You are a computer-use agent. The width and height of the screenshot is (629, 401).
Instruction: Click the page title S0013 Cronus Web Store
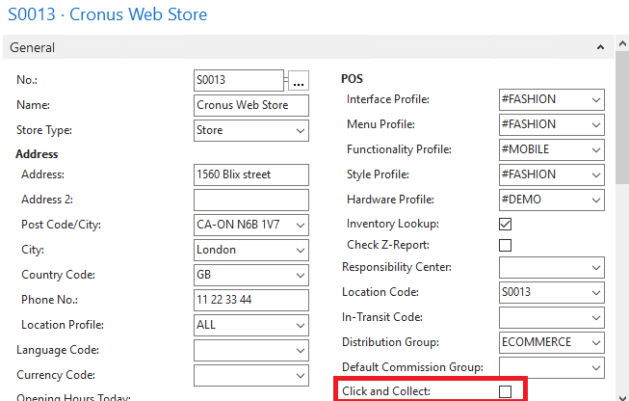coord(108,14)
